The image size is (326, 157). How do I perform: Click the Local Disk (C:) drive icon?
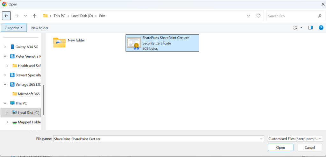tap(15, 112)
